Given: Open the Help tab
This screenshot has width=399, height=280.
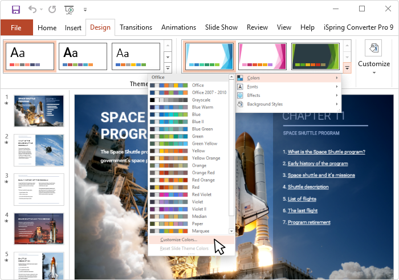Looking at the screenshot, I should point(307,27).
